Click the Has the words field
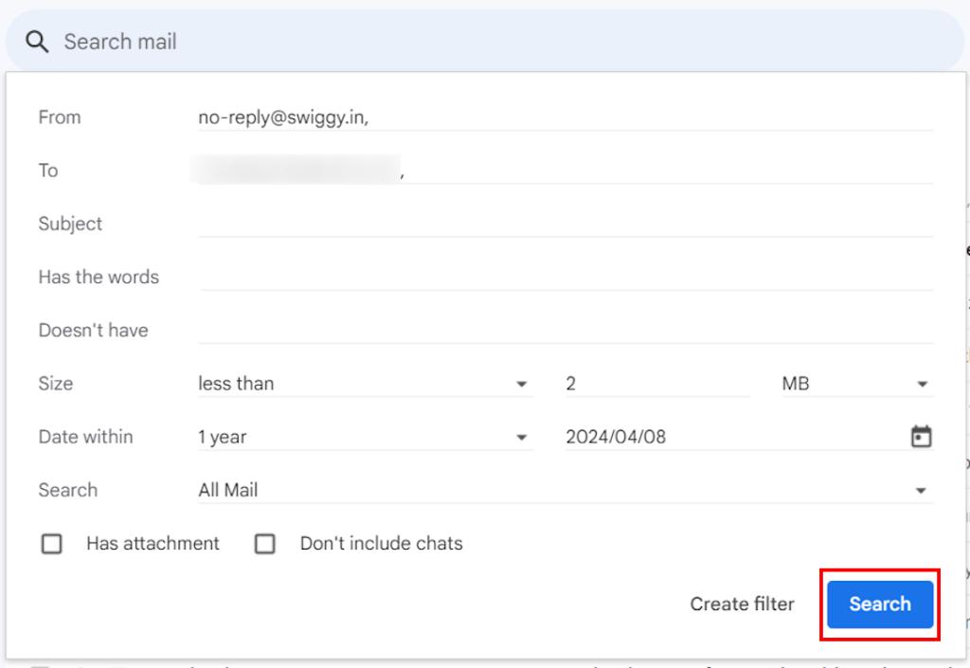 pyautogui.click(x=566, y=277)
